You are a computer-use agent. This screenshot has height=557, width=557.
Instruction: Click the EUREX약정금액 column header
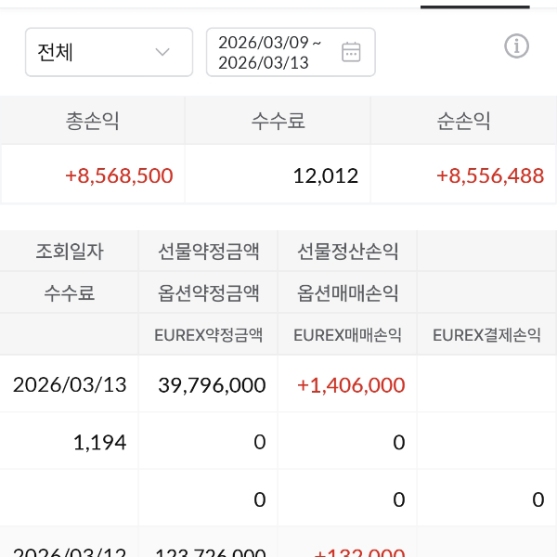209,335
